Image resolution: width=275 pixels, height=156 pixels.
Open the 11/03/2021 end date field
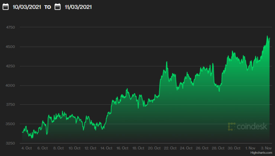coord(78,7)
